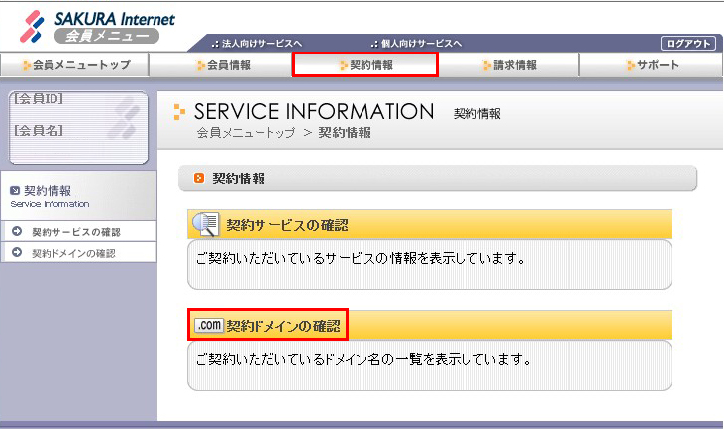This screenshot has width=724, height=429.
Task: Click the magnifier icon beside 契約サービスの確認
Action: [x=205, y=225]
